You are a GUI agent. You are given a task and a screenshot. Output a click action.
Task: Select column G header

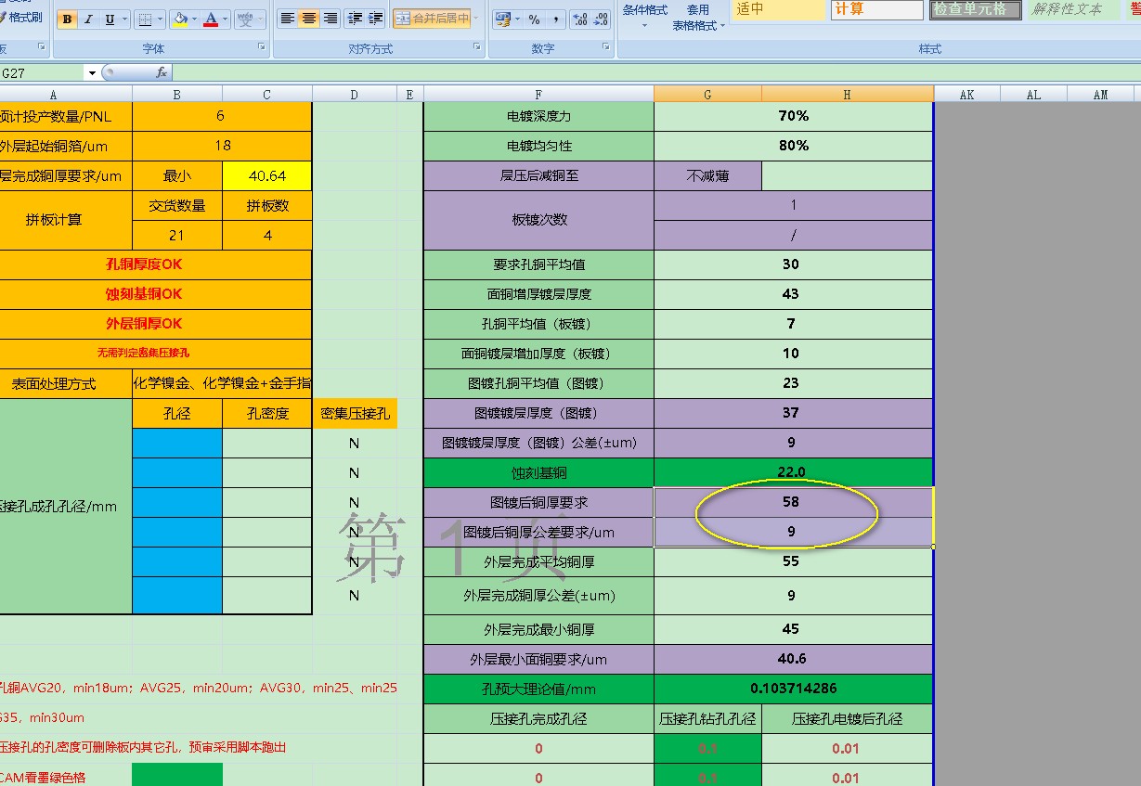707,94
